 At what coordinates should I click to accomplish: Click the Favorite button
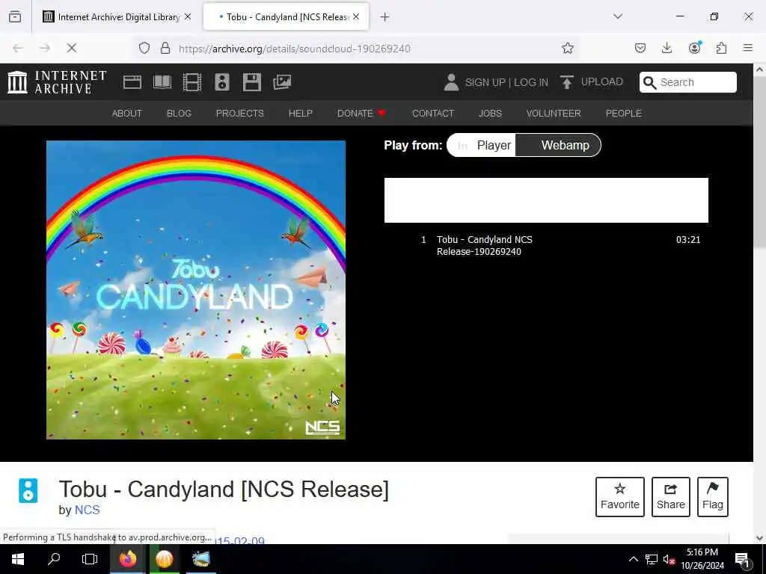coord(620,497)
